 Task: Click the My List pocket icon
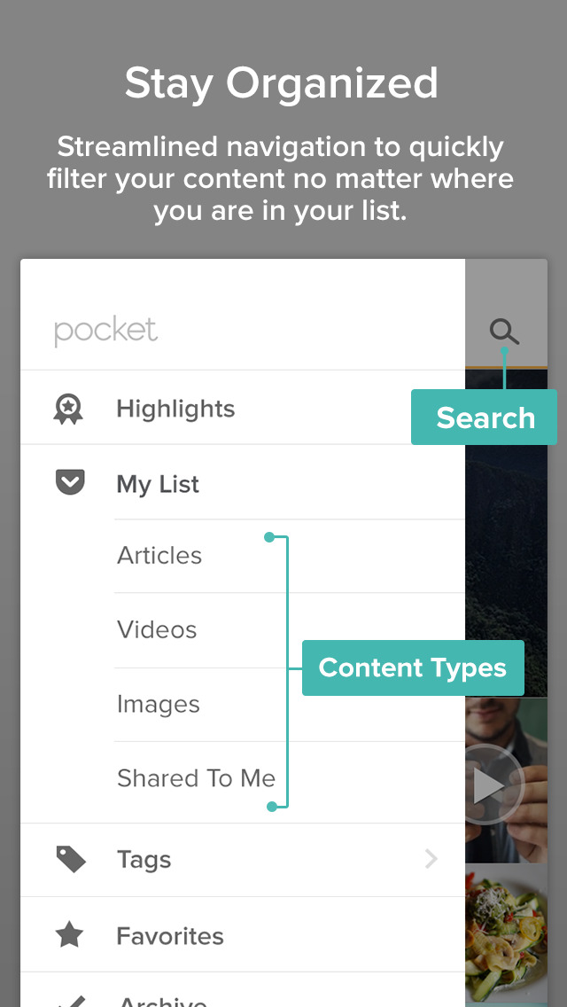click(x=69, y=482)
